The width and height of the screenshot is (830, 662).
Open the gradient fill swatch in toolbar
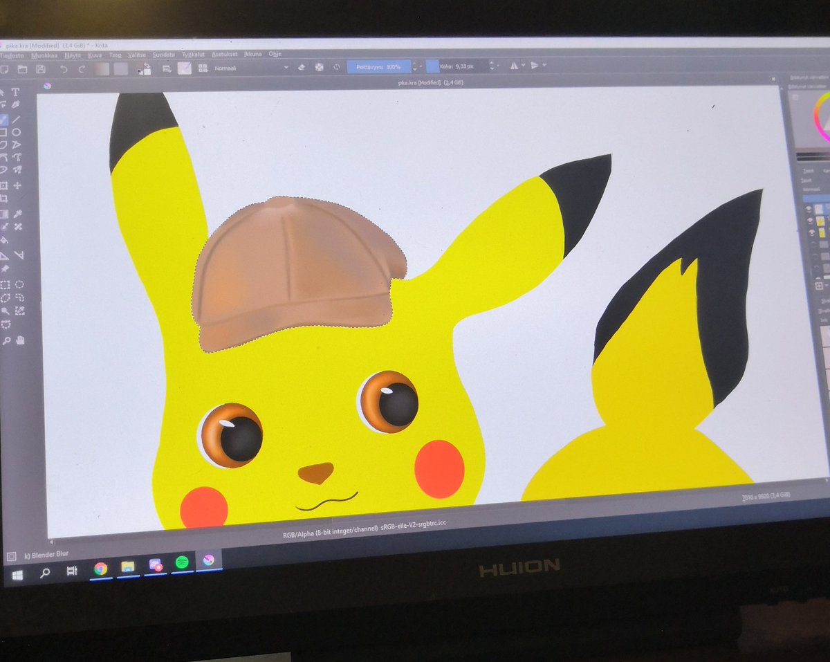point(102,68)
